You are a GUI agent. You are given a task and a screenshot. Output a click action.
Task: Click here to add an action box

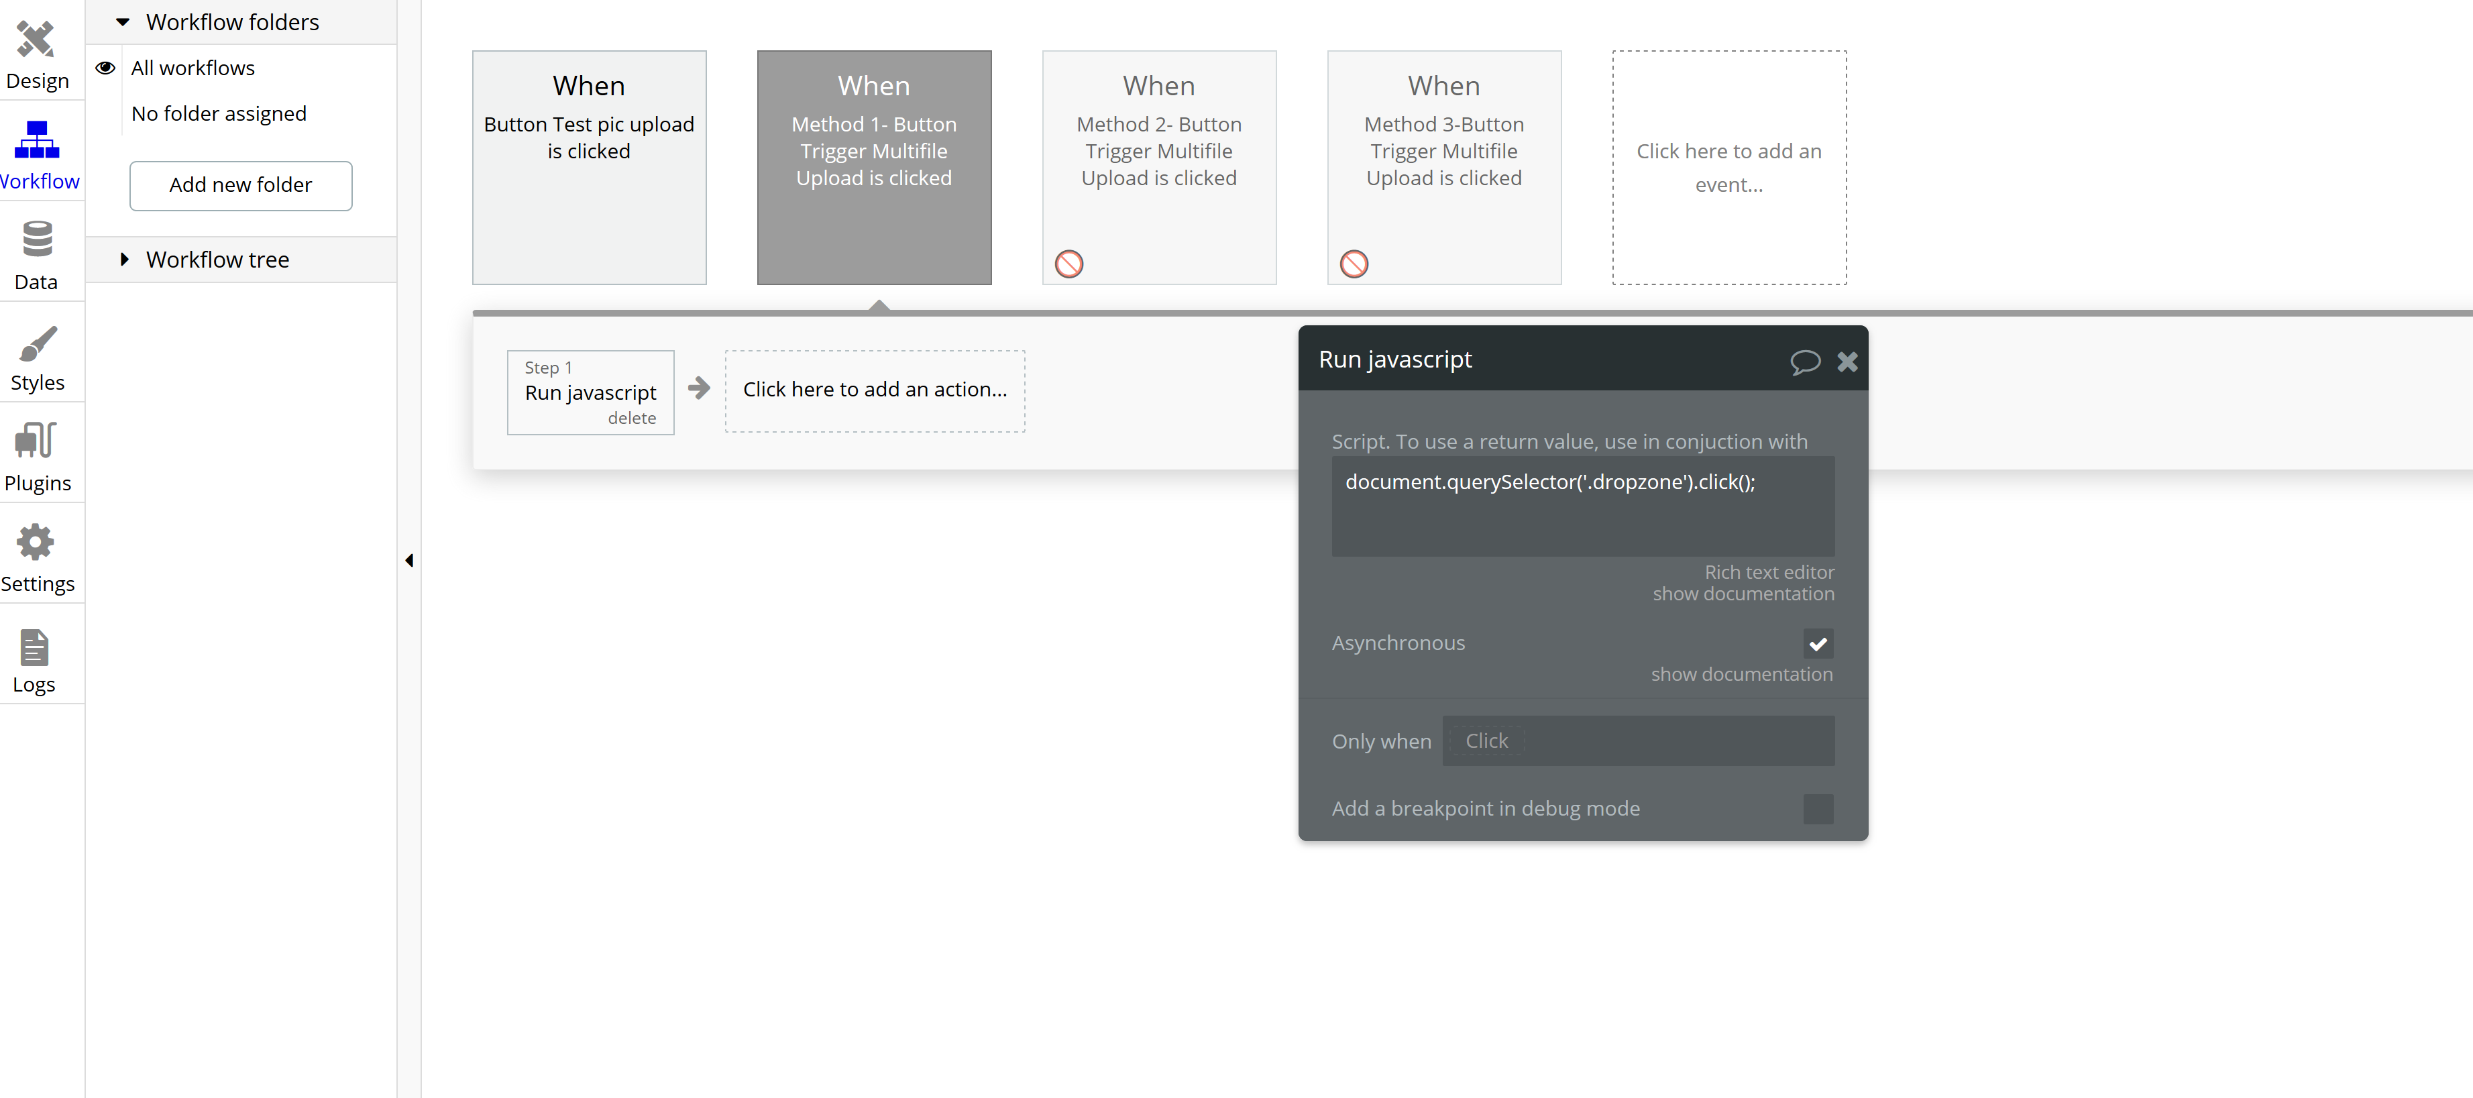click(873, 390)
